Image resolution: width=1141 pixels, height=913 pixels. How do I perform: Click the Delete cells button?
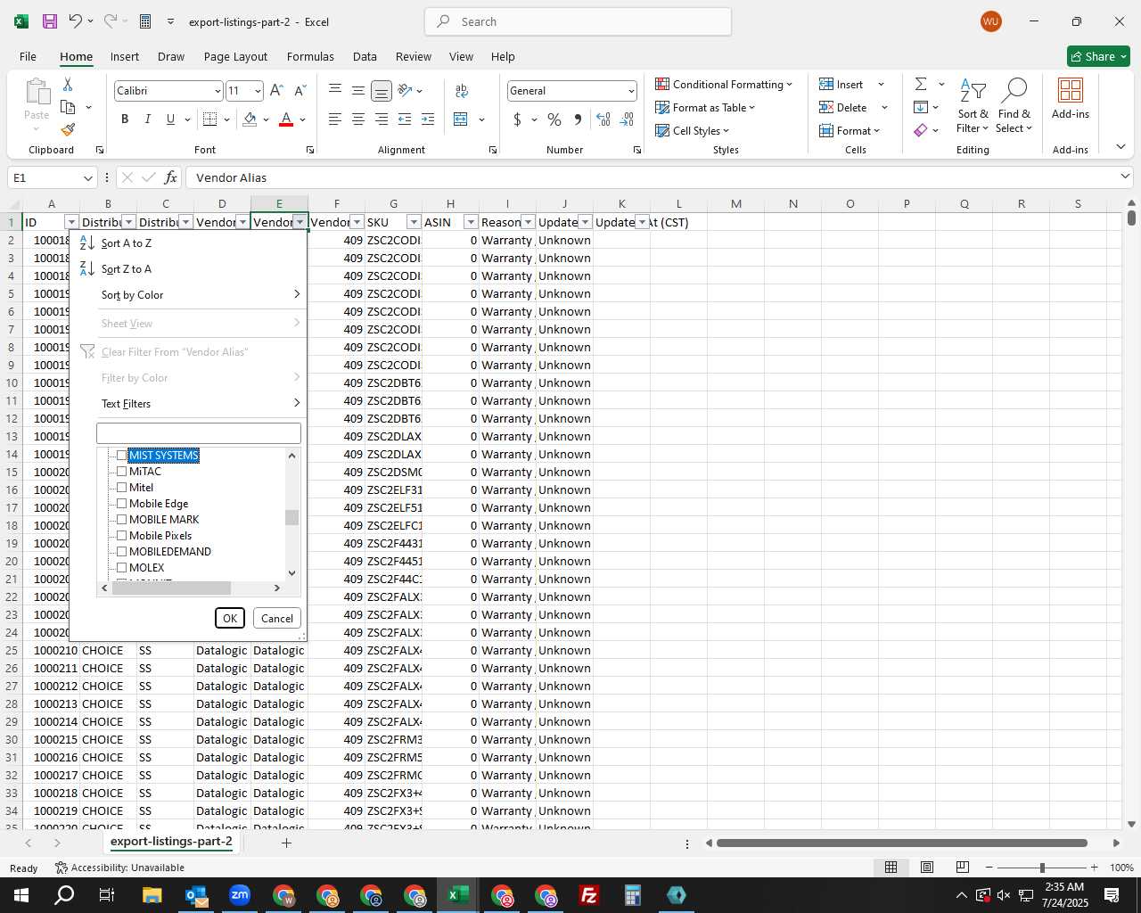(843, 107)
